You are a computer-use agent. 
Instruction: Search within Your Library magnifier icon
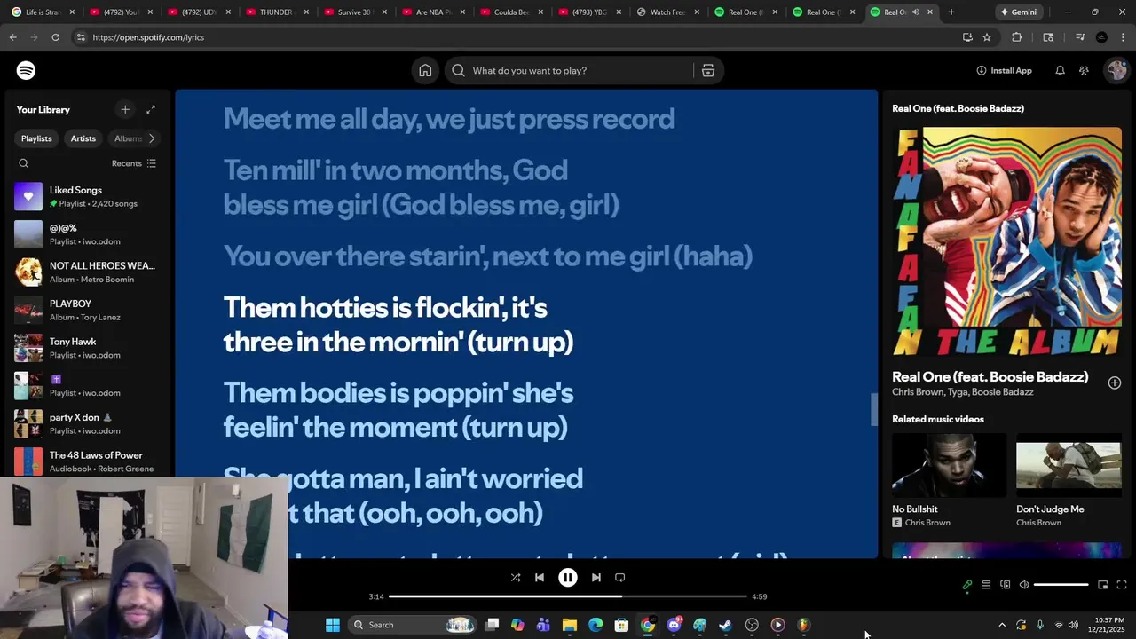(x=24, y=163)
